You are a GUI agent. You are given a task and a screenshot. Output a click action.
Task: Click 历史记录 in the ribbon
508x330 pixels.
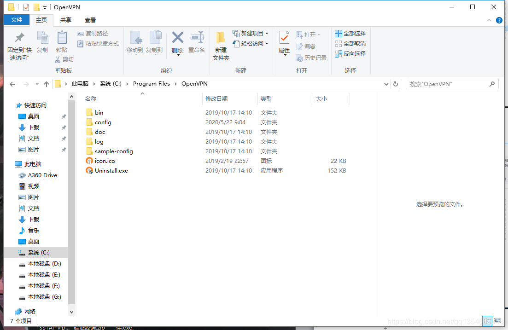[x=311, y=58]
